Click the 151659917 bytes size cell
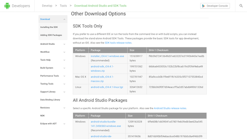Image resolution: width=247 pixels, height=139 pixels. coord(137,58)
